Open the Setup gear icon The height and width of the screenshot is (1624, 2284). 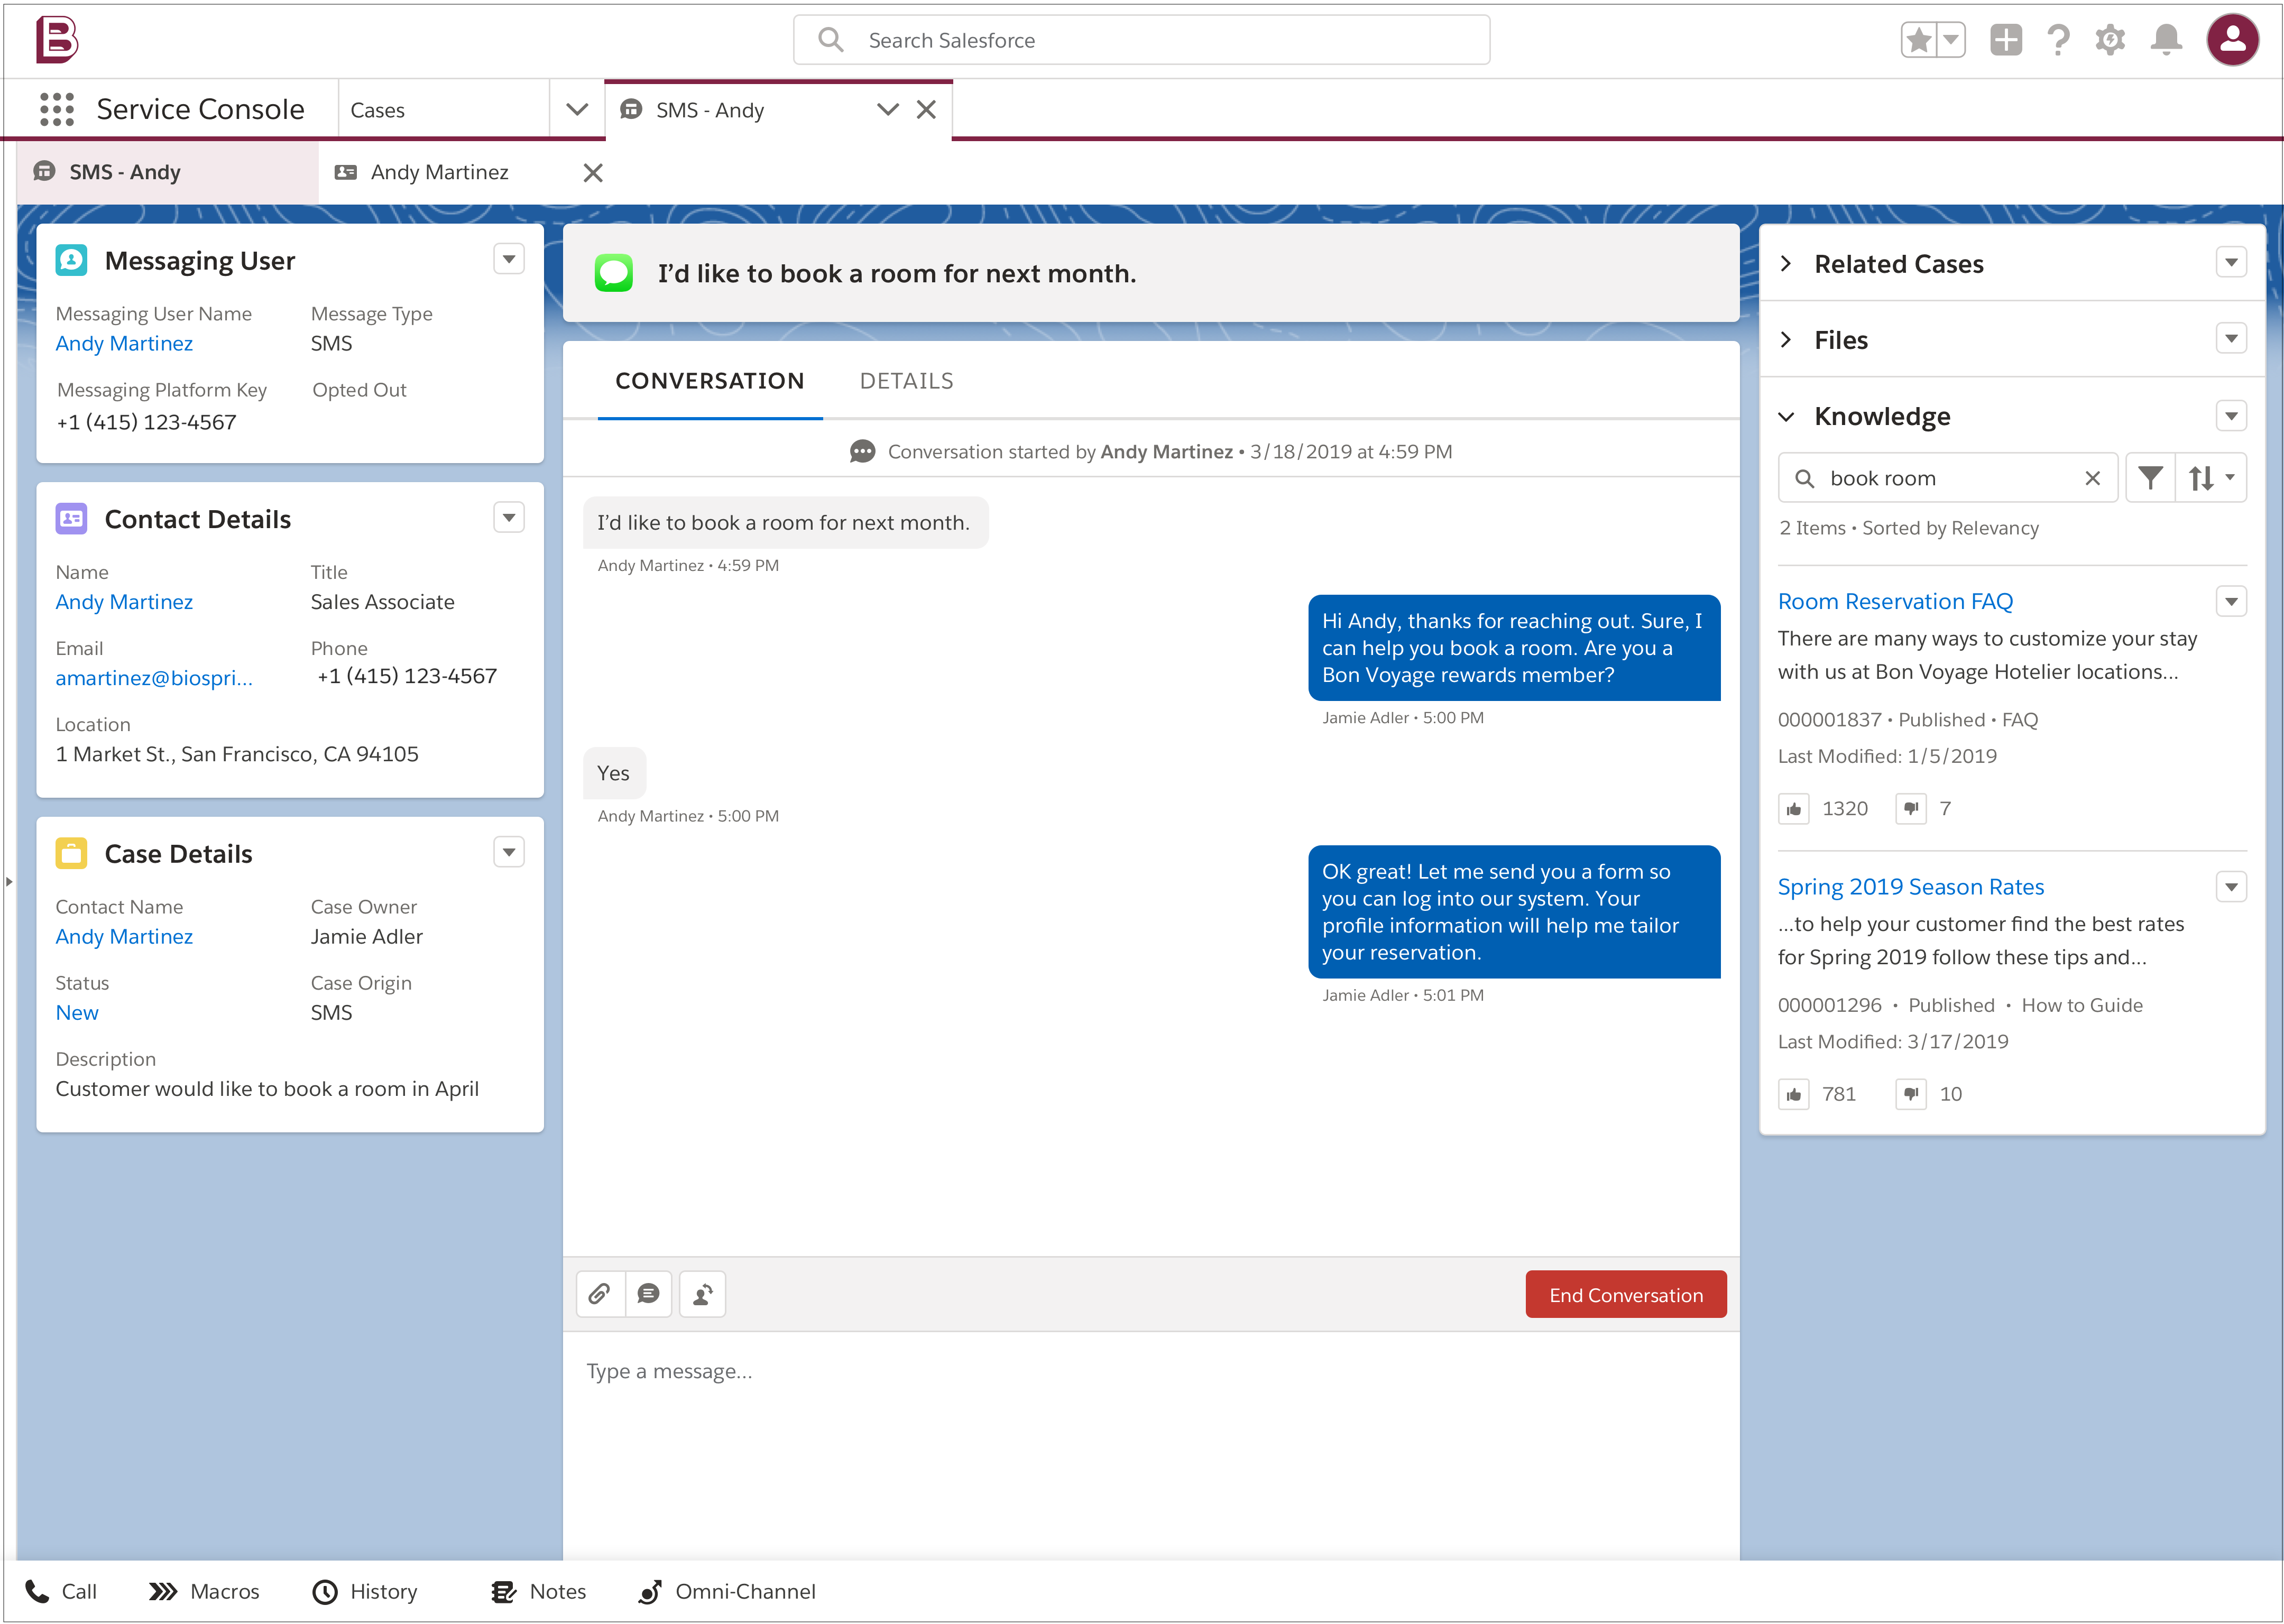click(2110, 40)
